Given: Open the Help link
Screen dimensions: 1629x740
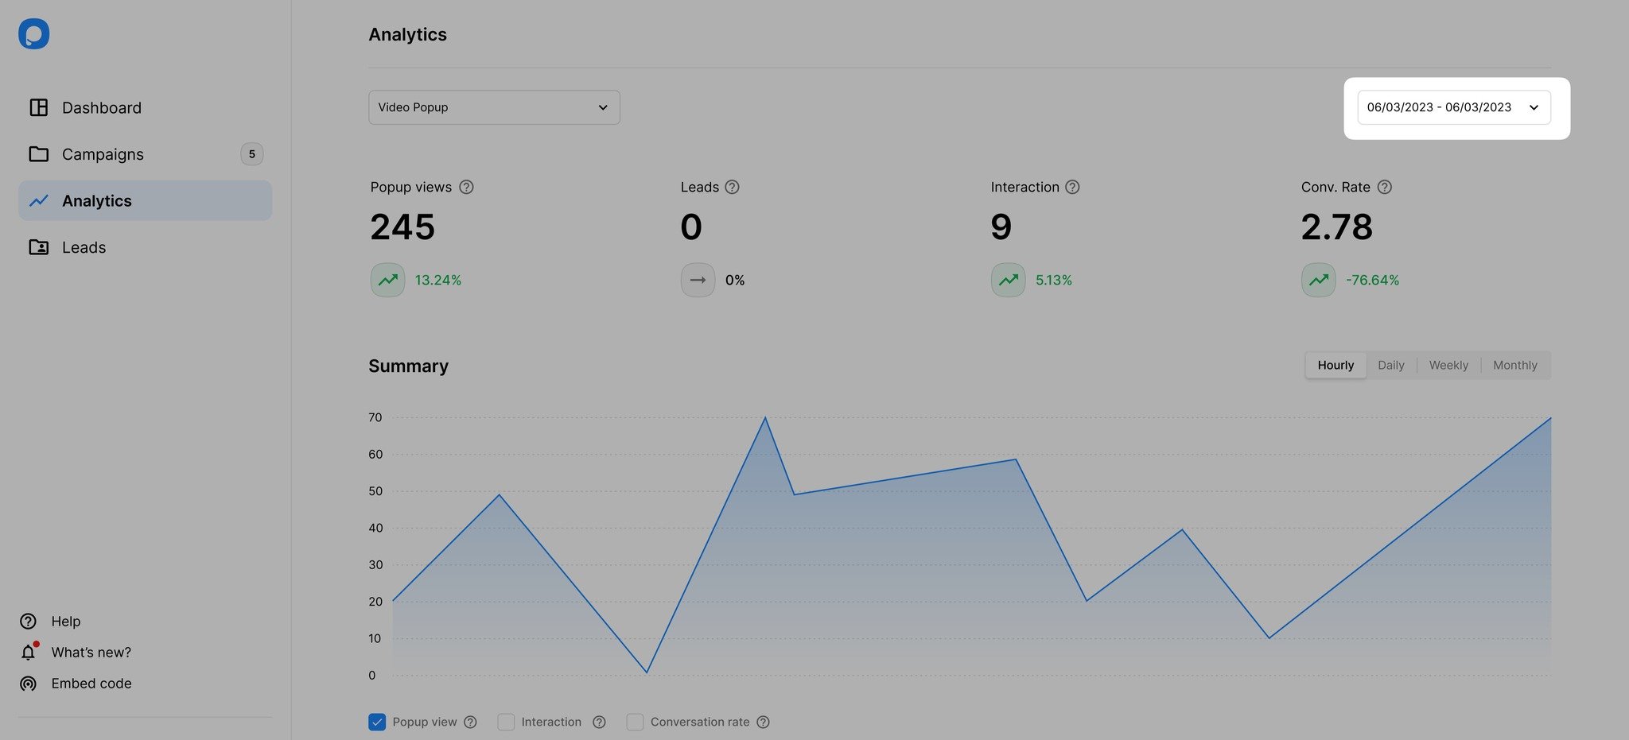Looking at the screenshot, I should pos(66,622).
